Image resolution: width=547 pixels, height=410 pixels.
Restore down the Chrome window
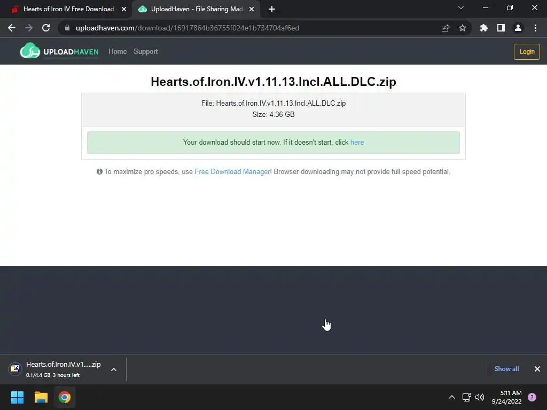[510, 7]
